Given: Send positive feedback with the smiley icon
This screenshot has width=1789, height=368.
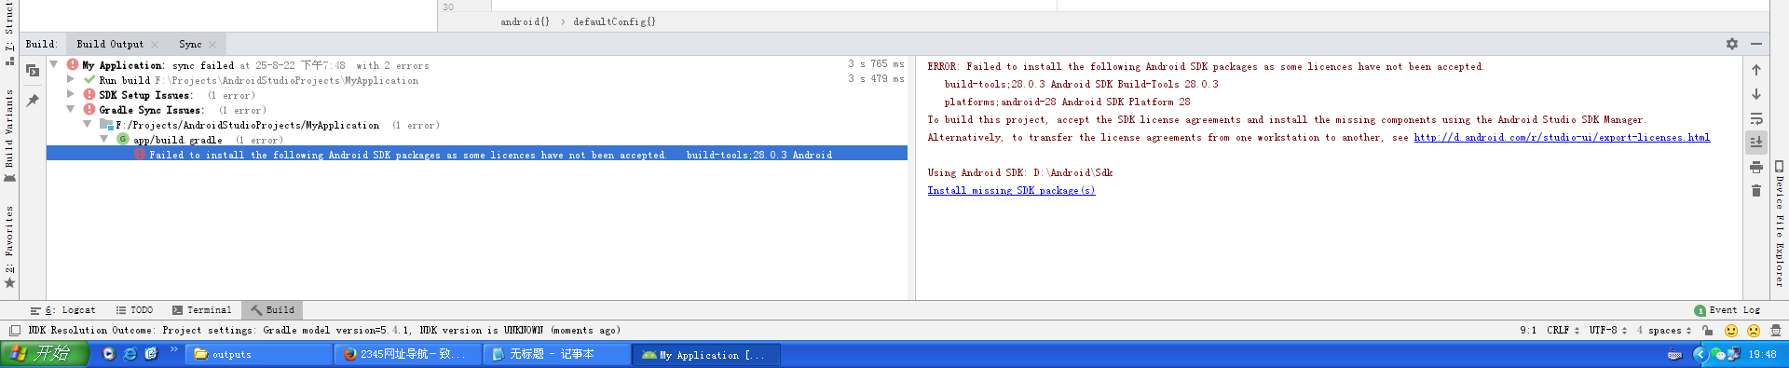Looking at the screenshot, I should click(x=1731, y=330).
